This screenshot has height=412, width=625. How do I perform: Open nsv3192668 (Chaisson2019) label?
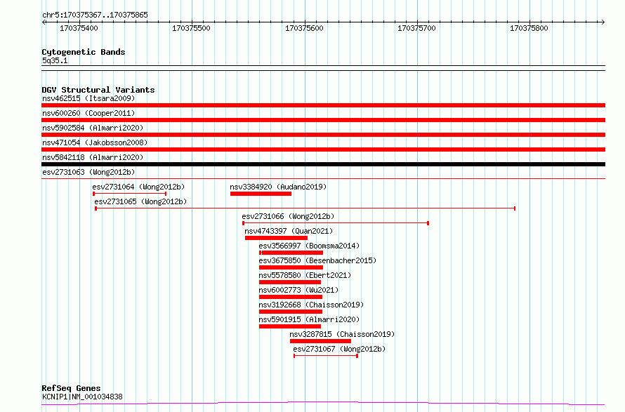[x=311, y=305]
